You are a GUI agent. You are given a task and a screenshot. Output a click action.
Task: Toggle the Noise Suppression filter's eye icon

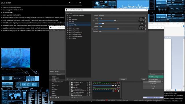click(67, 19)
